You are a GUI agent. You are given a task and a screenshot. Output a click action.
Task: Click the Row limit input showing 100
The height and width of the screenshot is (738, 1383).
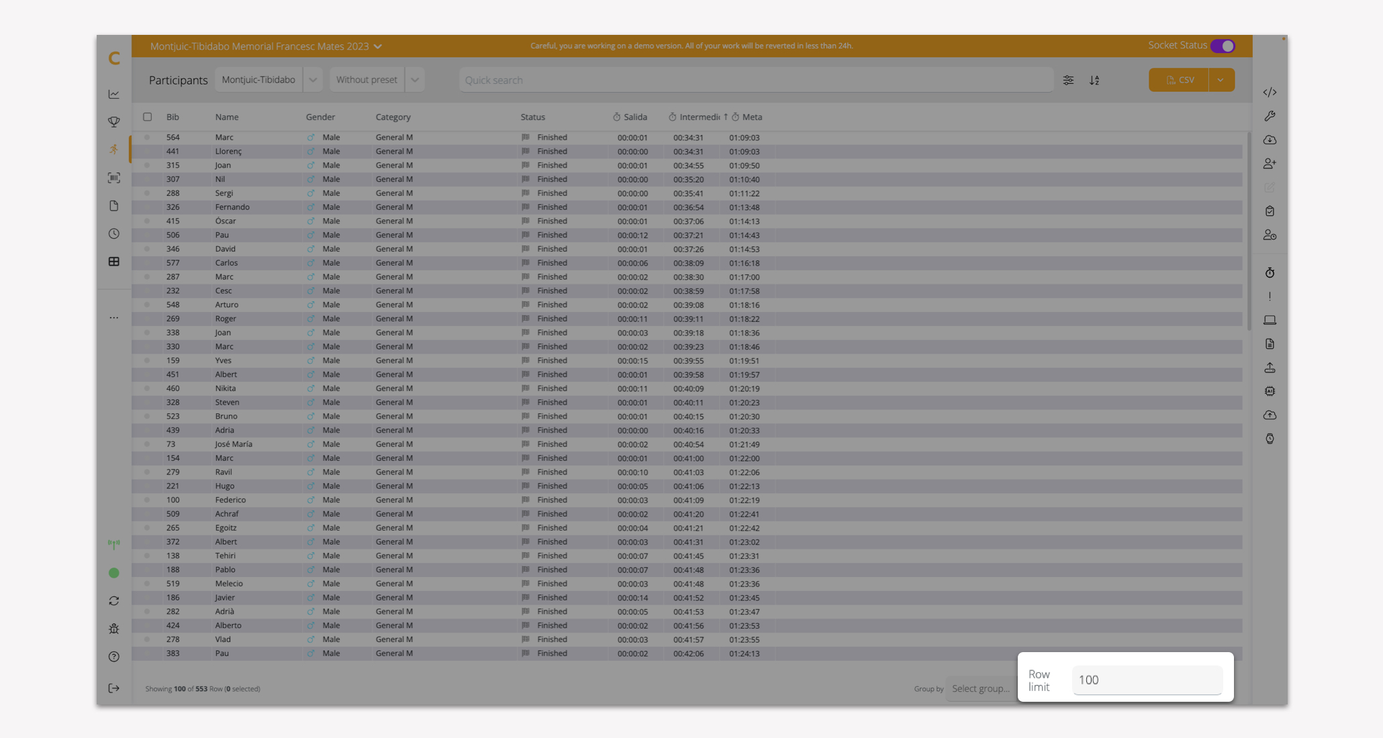(x=1147, y=680)
